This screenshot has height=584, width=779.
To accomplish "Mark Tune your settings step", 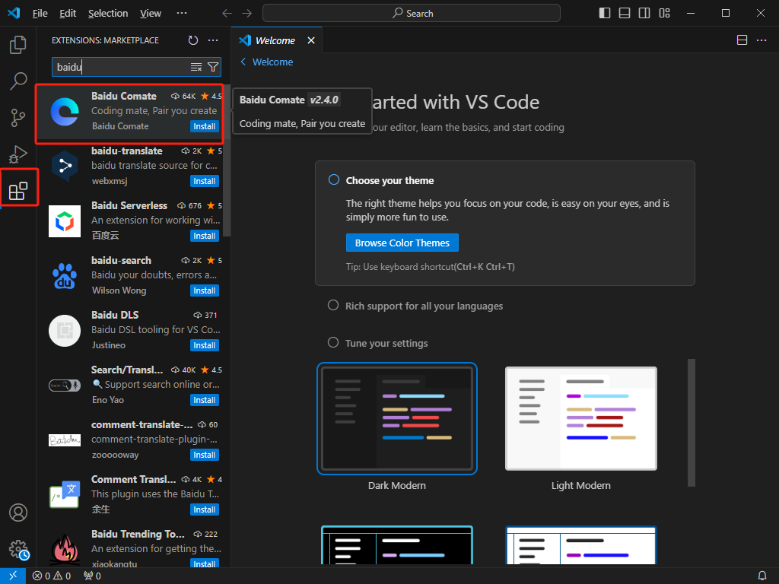I will click(333, 343).
